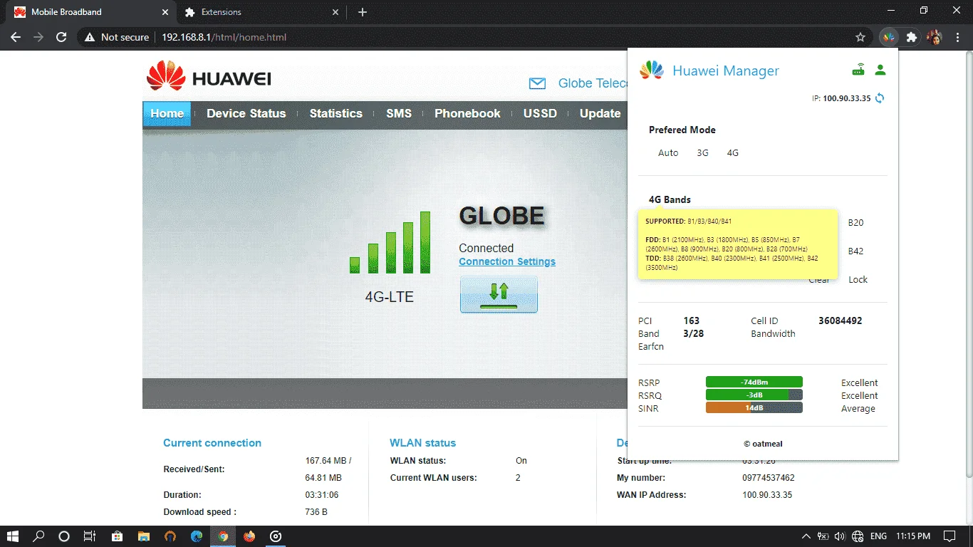Open the action center notification icon
This screenshot has width=973, height=547.
949,536
